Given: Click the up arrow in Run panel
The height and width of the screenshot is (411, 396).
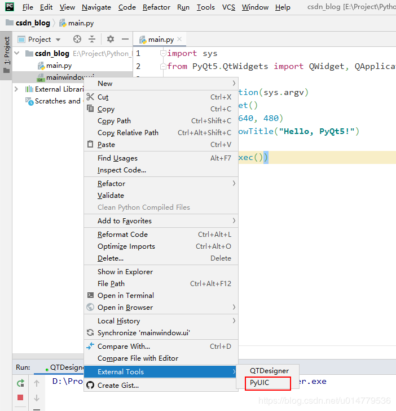Looking at the screenshot, I should coord(37,383).
